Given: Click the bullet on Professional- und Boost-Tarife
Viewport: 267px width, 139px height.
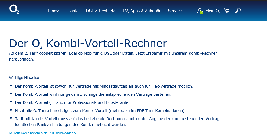Looking at the screenshot, I should click(x=72, y=102).
